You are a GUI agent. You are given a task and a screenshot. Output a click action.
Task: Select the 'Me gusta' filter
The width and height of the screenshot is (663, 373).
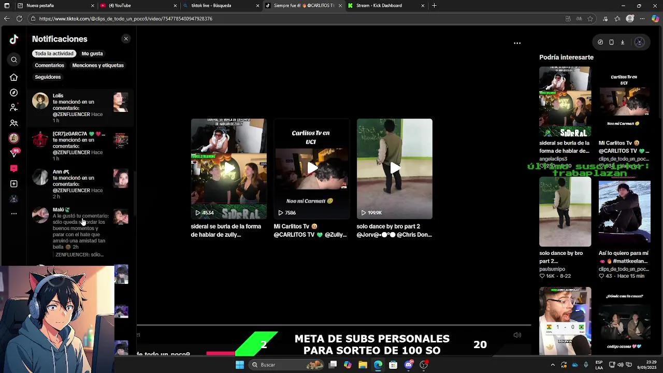click(92, 53)
